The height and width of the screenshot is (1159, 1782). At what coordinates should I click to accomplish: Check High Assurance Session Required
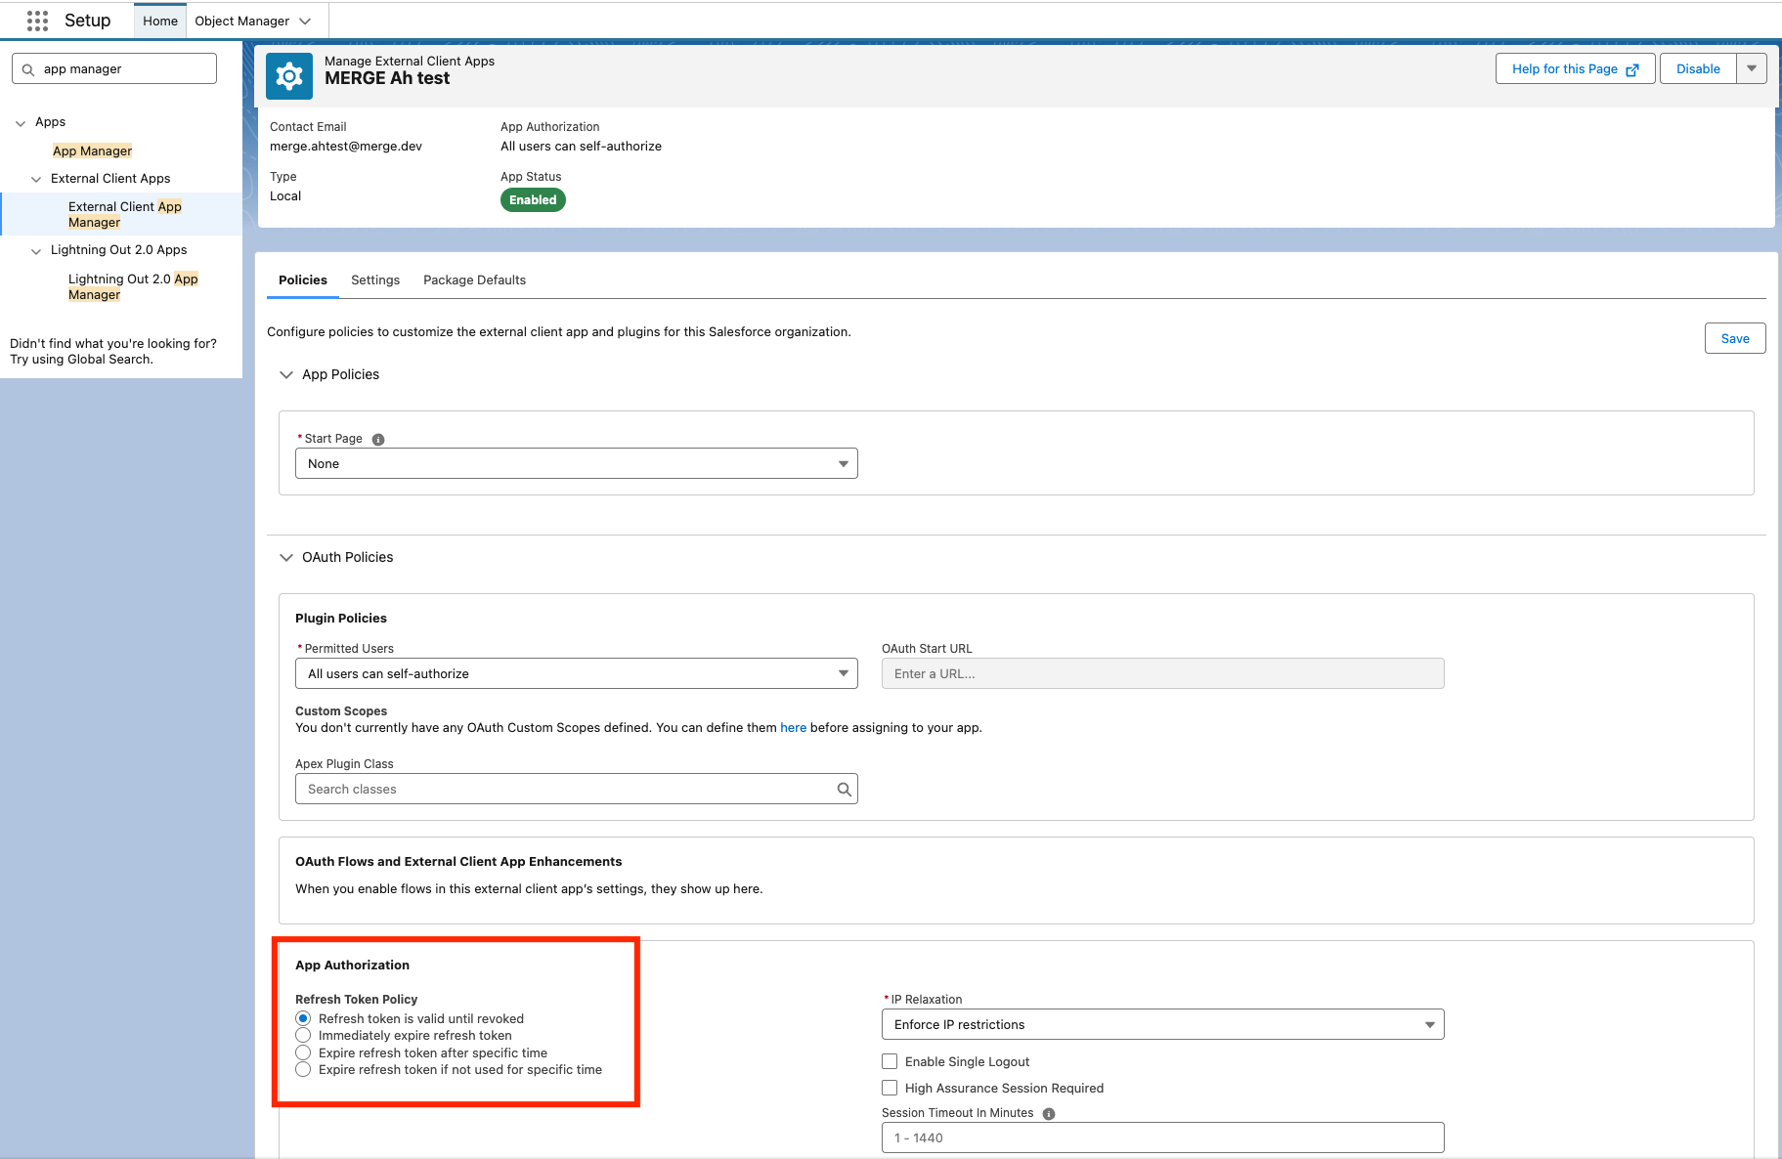point(890,1088)
